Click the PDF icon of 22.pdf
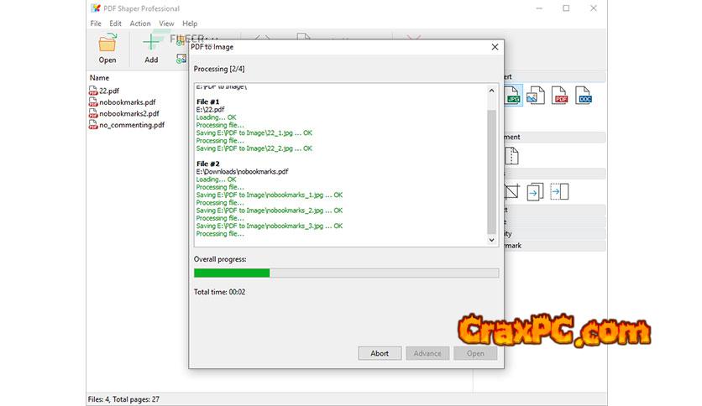This screenshot has height=406, width=702. click(93, 91)
